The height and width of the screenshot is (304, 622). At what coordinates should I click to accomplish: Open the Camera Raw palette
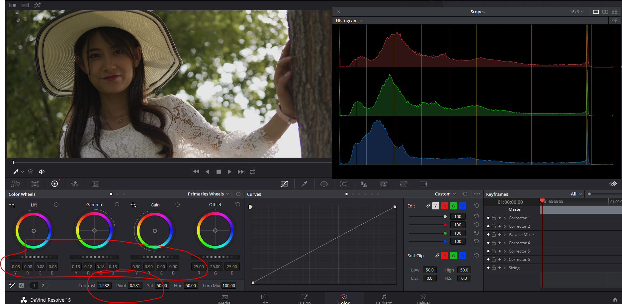[x=15, y=184]
